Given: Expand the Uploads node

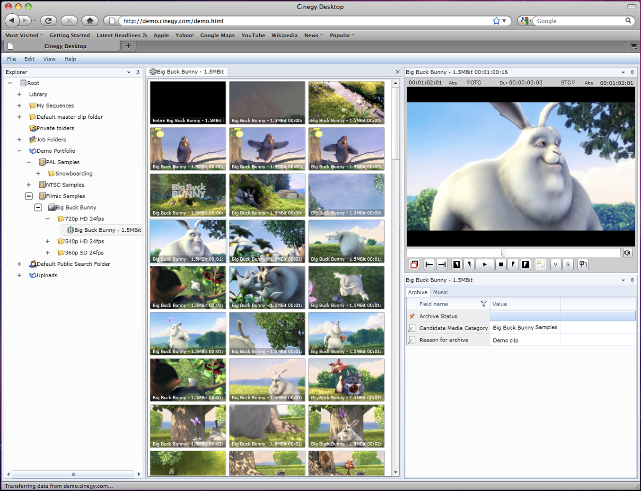Looking at the screenshot, I should pyautogui.click(x=19, y=275).
